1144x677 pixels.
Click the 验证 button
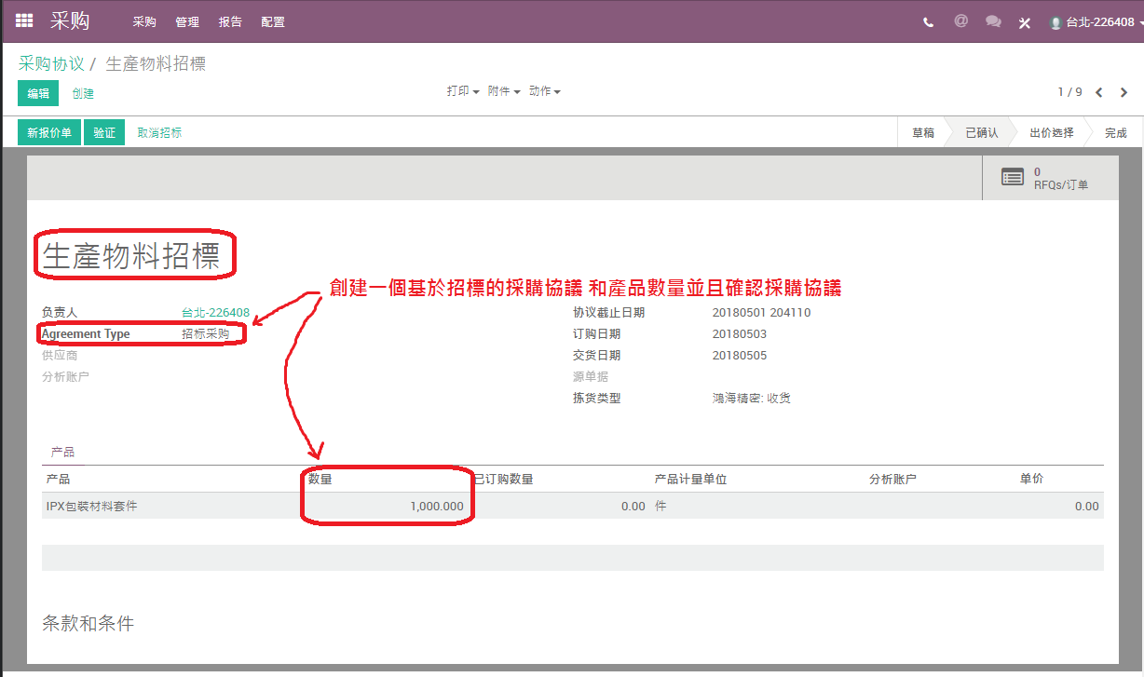[104, 133]
